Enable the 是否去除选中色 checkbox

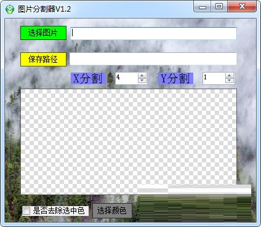point(26,210)
